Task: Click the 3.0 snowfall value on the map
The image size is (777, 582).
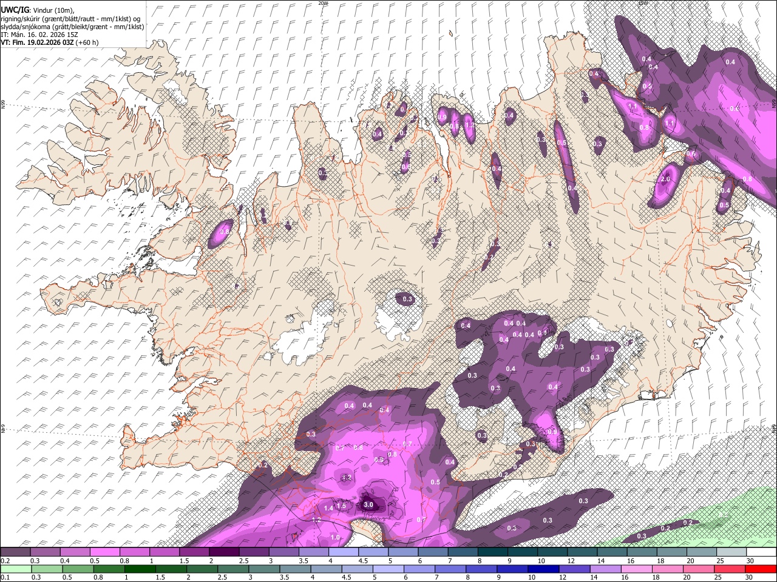Action: tap(368, 504)
